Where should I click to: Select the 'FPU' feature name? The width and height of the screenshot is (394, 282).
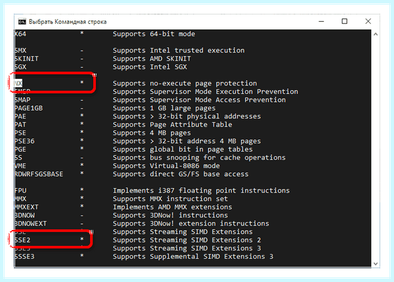[x=20, y=191]
